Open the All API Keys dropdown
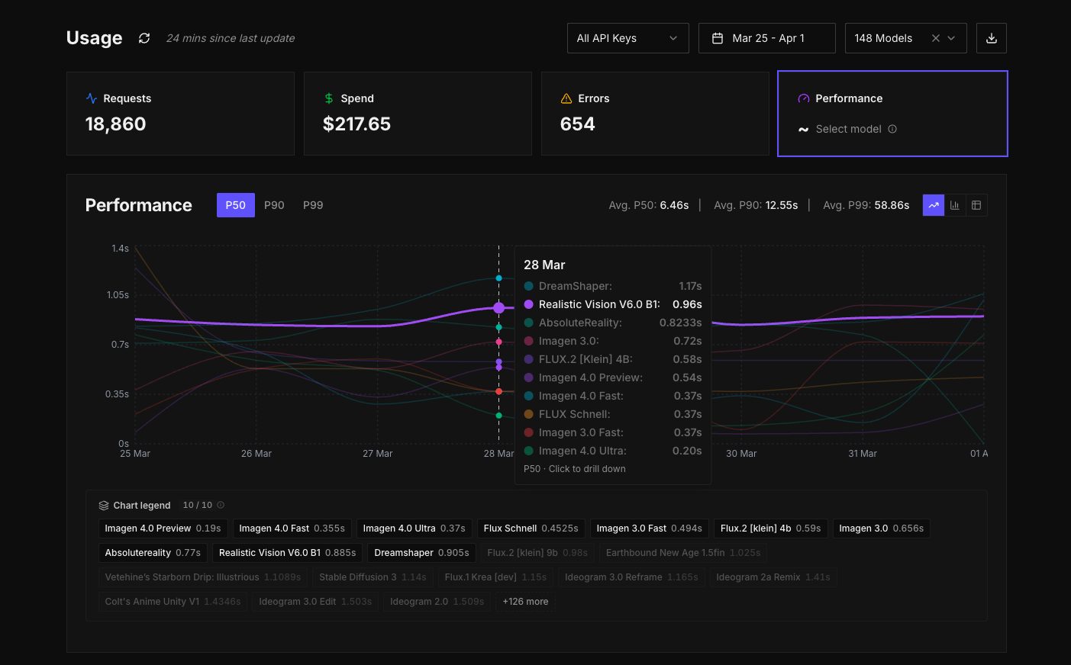1071x665 pixels. coord(627,38)
